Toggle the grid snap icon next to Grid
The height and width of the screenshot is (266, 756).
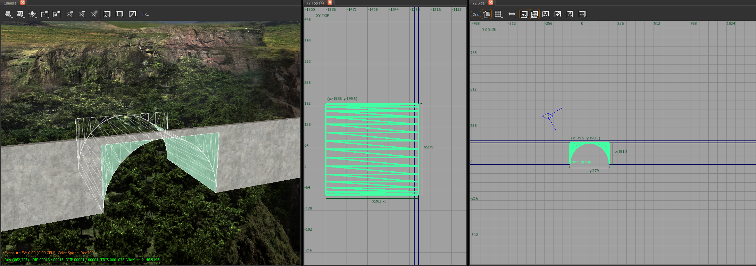tap(487, 14)
